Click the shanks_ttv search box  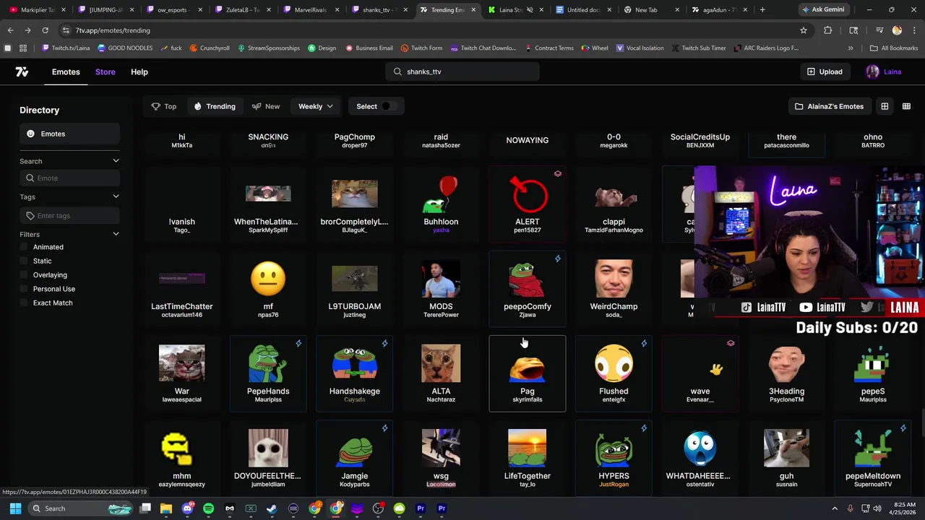point(462,71)
